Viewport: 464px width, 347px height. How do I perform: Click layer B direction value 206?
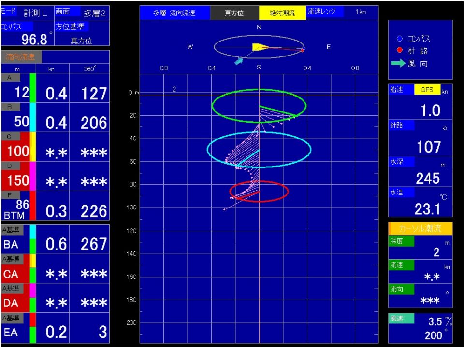[94, 123]
